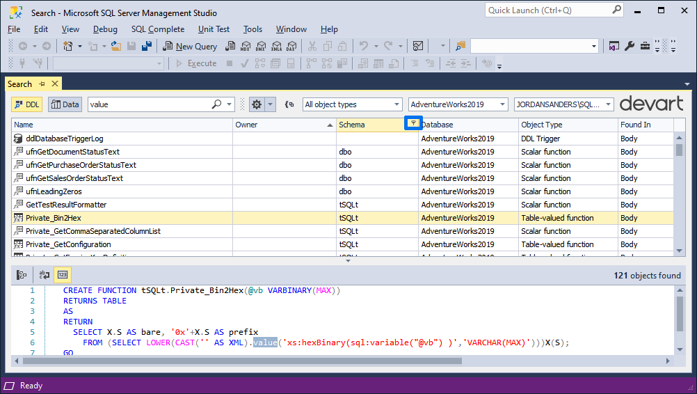Open a new MDX query
697x394 pixels.
[x=246, y=46]
